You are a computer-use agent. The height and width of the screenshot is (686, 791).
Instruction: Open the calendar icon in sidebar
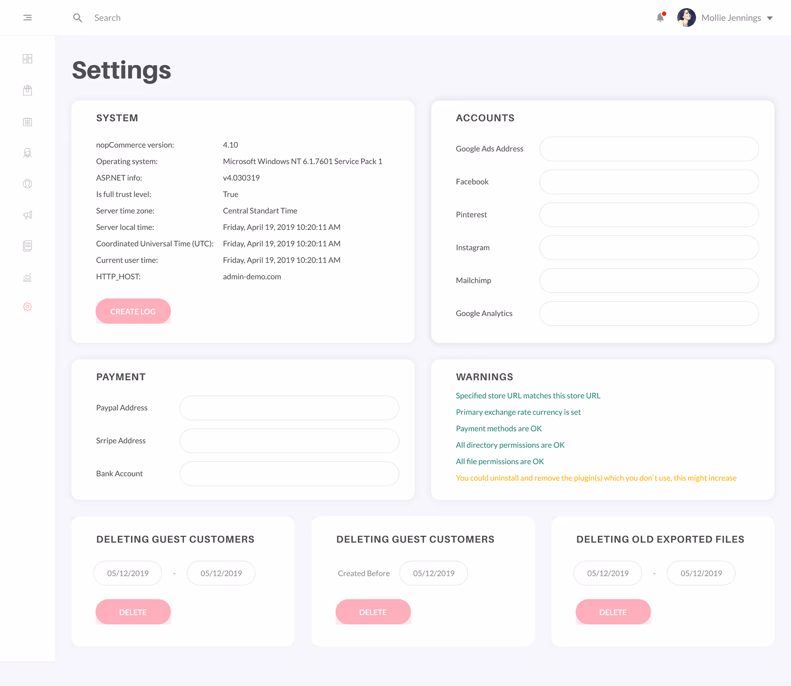pos(27,121)
